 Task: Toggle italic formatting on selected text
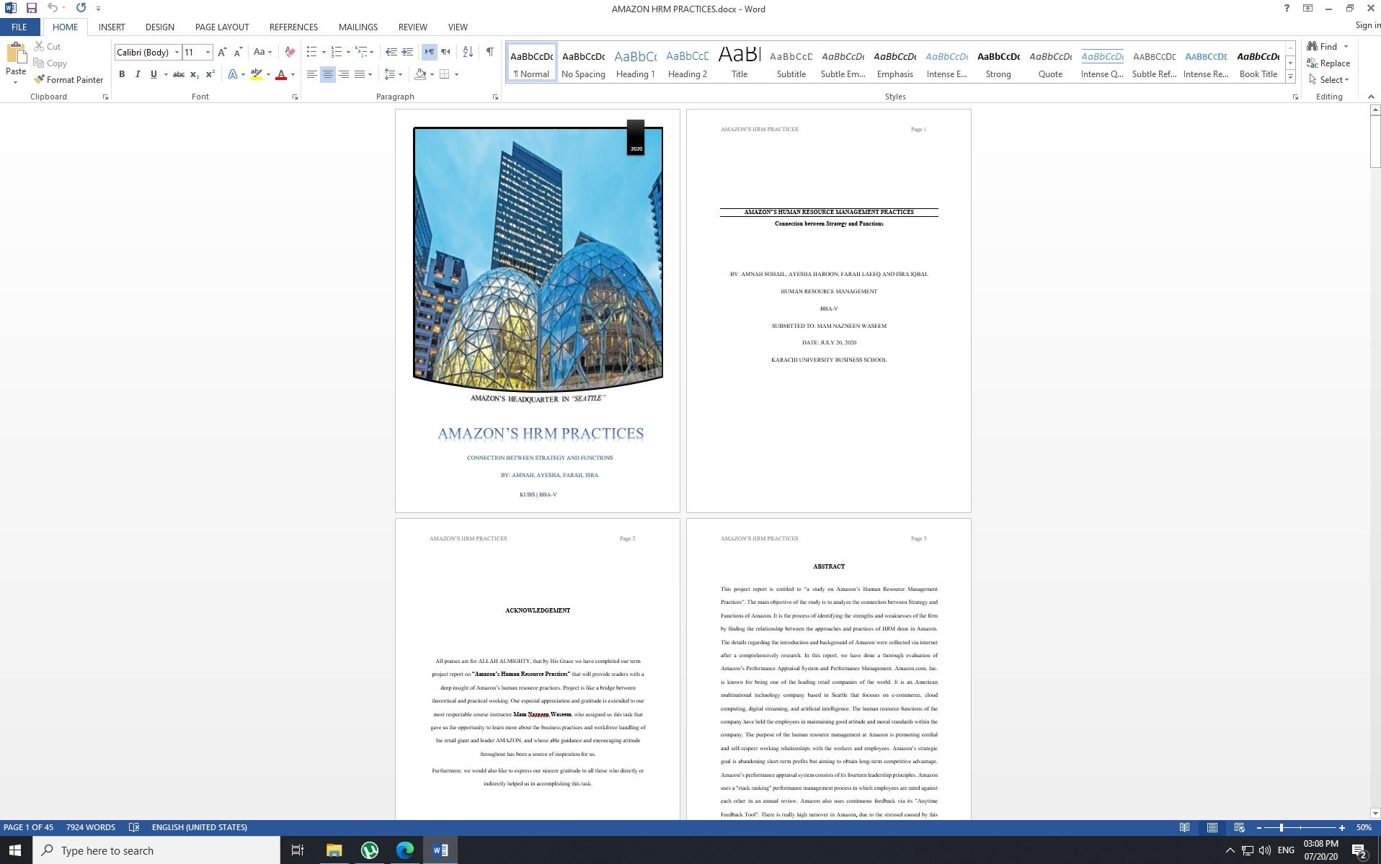coord(138,74)
